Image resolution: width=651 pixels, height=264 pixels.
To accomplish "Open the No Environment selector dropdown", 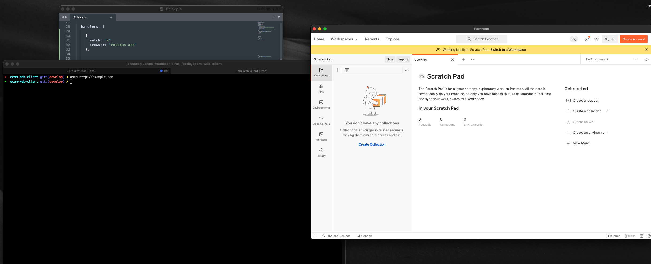I will pos(611,59).
